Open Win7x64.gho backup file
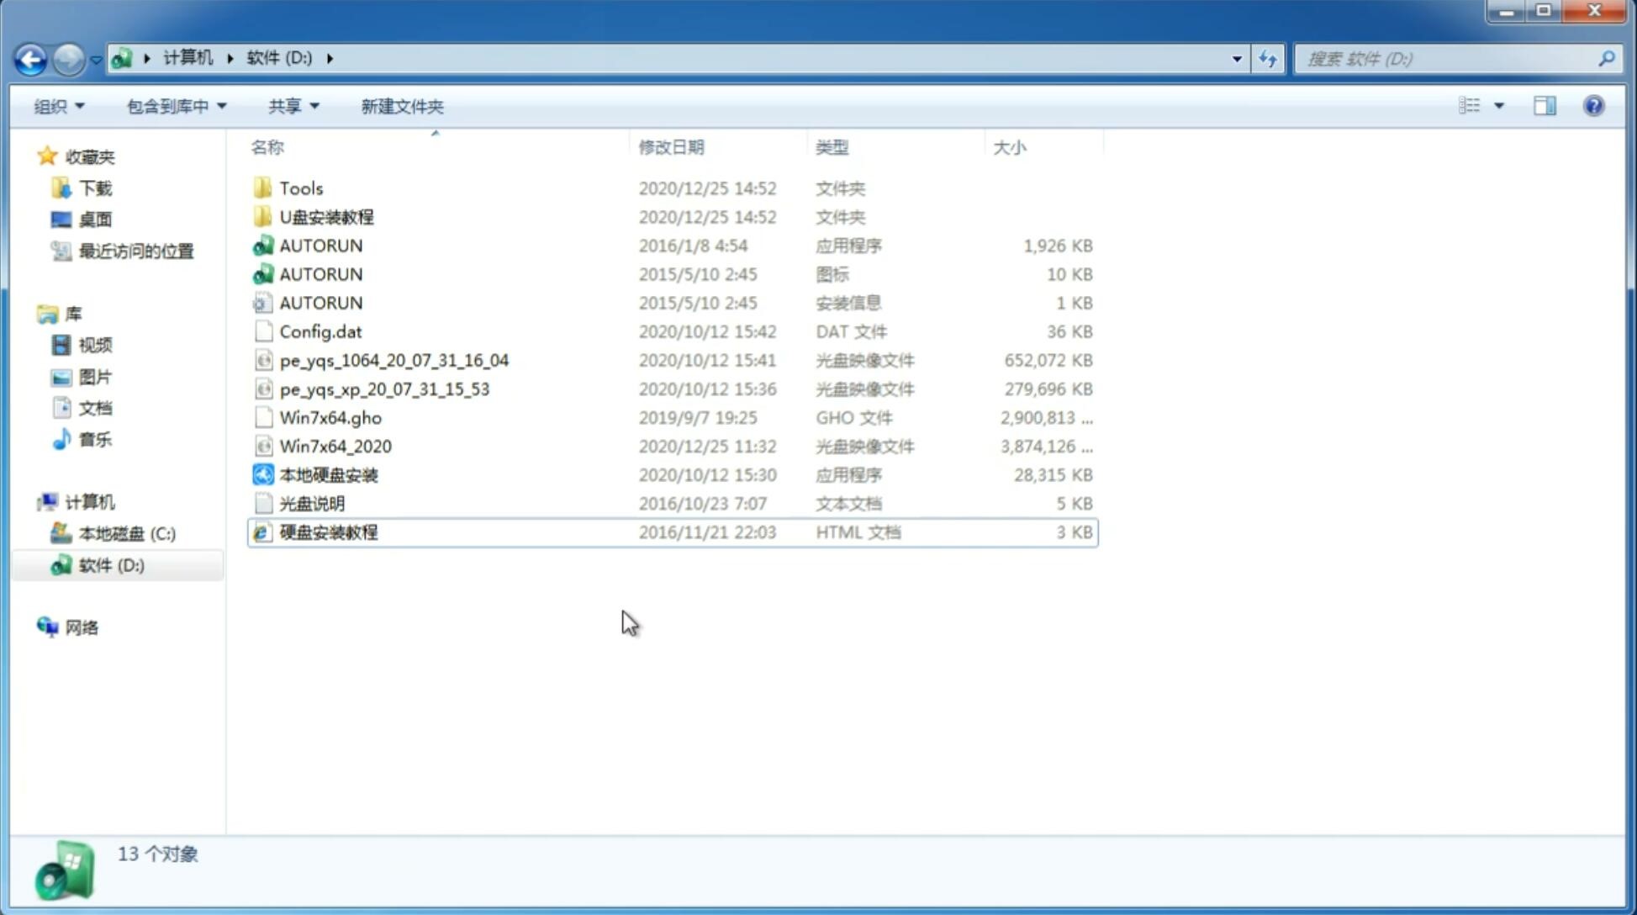The height and width of the screenshot is (915, 1637). point(330,417)
